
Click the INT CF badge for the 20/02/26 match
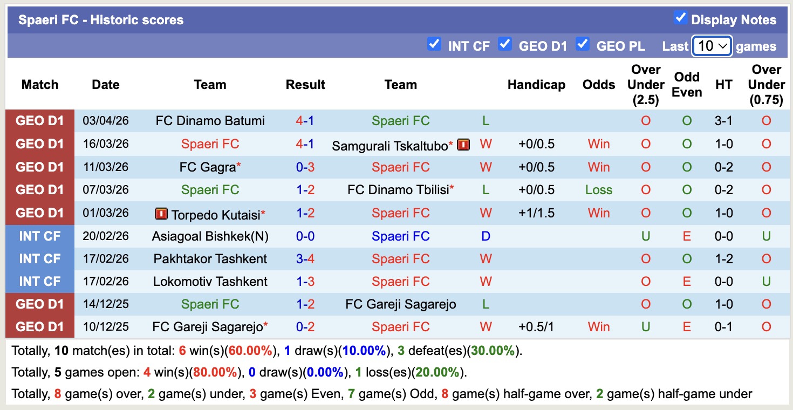tap(40, 236)
